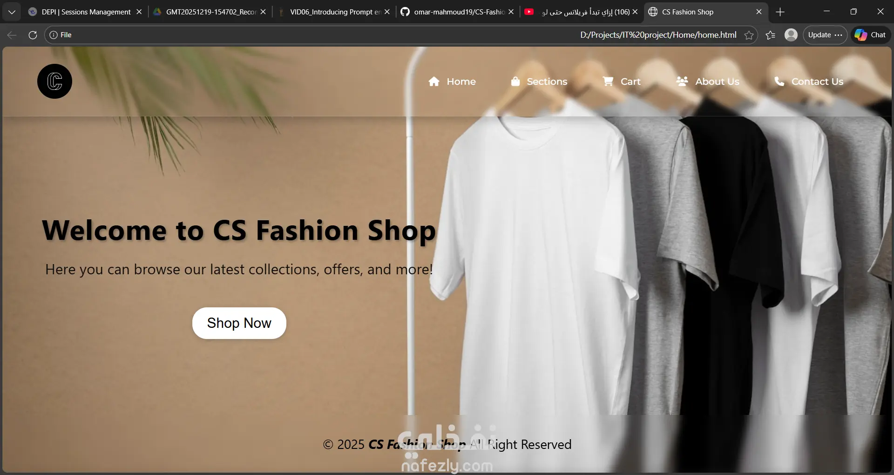Open the browser profile avatar
Image resolution: width=894 pixels, height=475 pixels.
coord(791,35)
